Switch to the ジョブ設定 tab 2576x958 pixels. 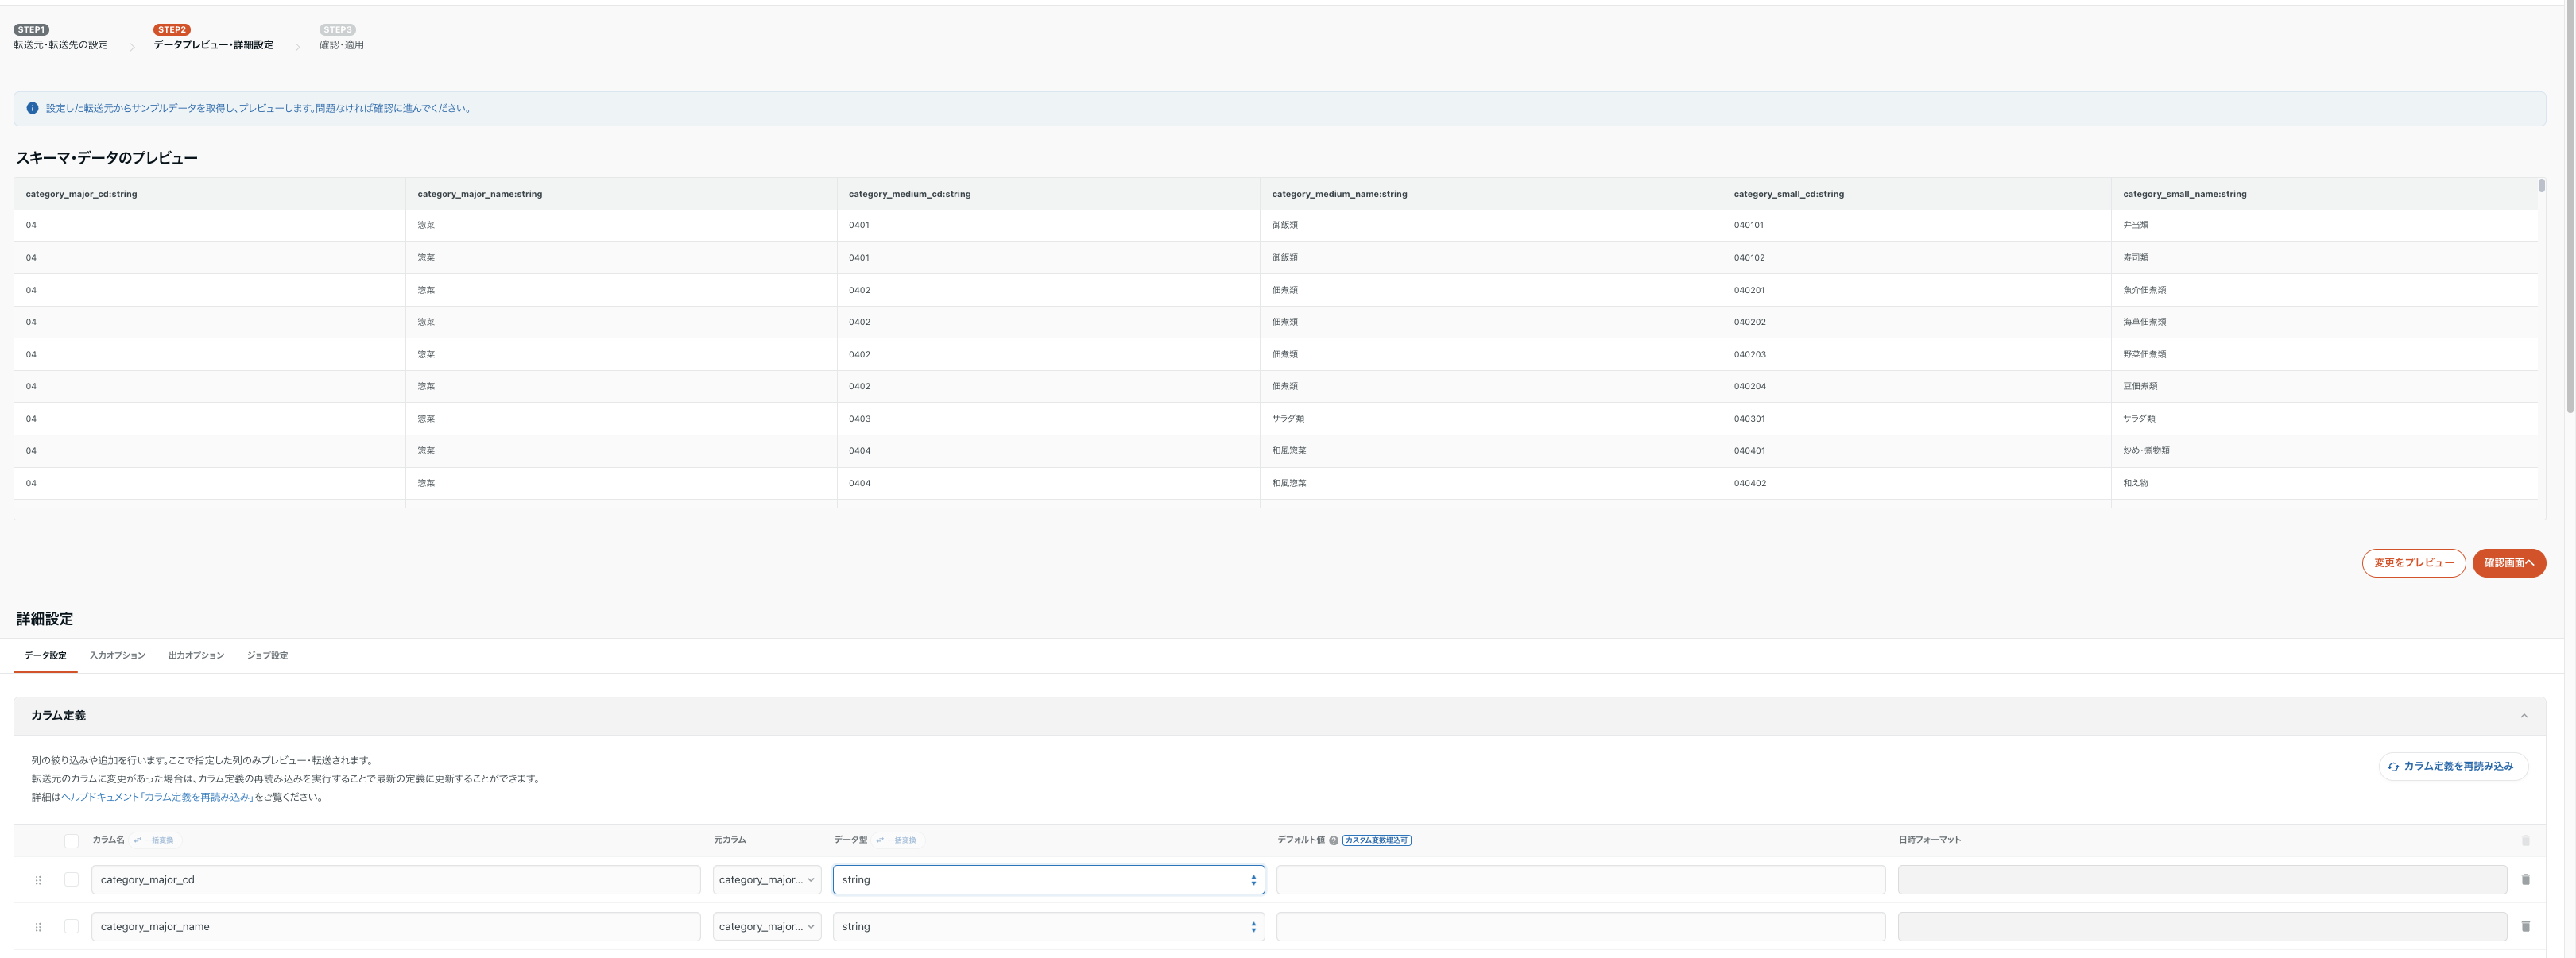267,656
